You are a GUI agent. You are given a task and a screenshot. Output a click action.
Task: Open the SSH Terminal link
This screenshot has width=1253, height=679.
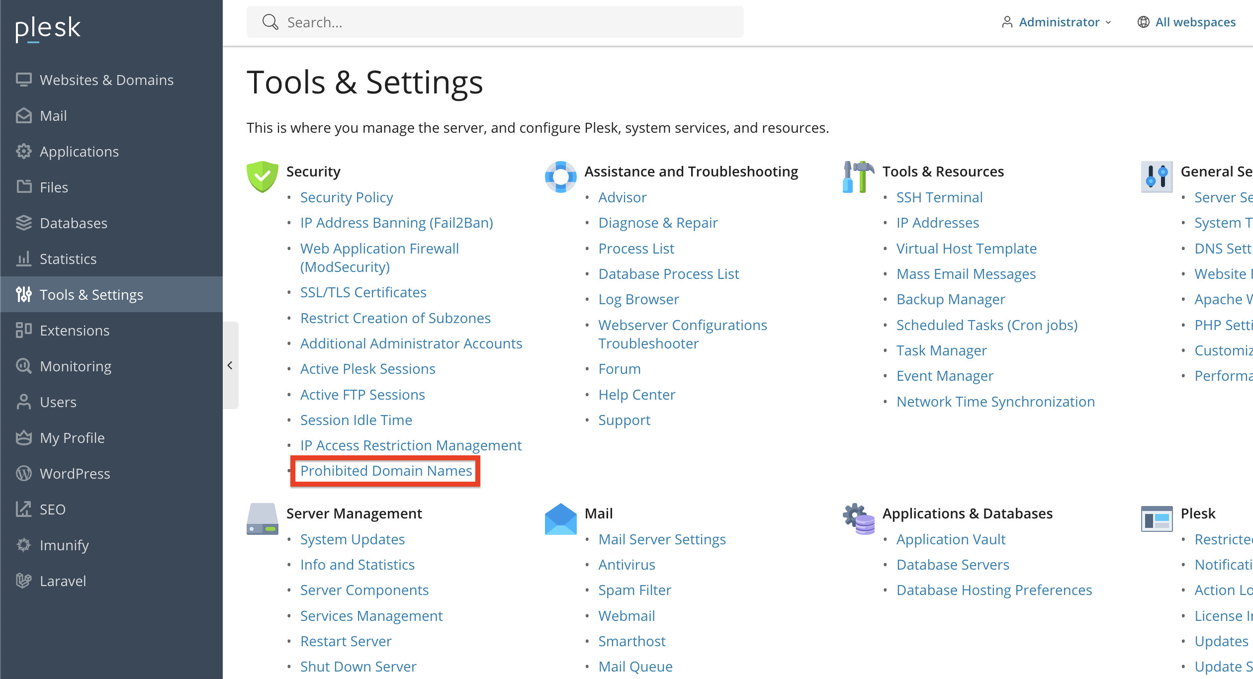pyautogui.click(x=939, y=197)
